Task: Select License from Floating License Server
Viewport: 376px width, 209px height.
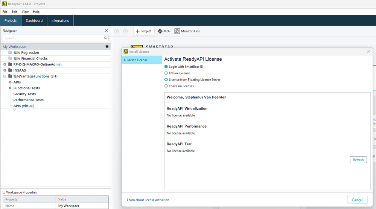Action: pos(166,79)
